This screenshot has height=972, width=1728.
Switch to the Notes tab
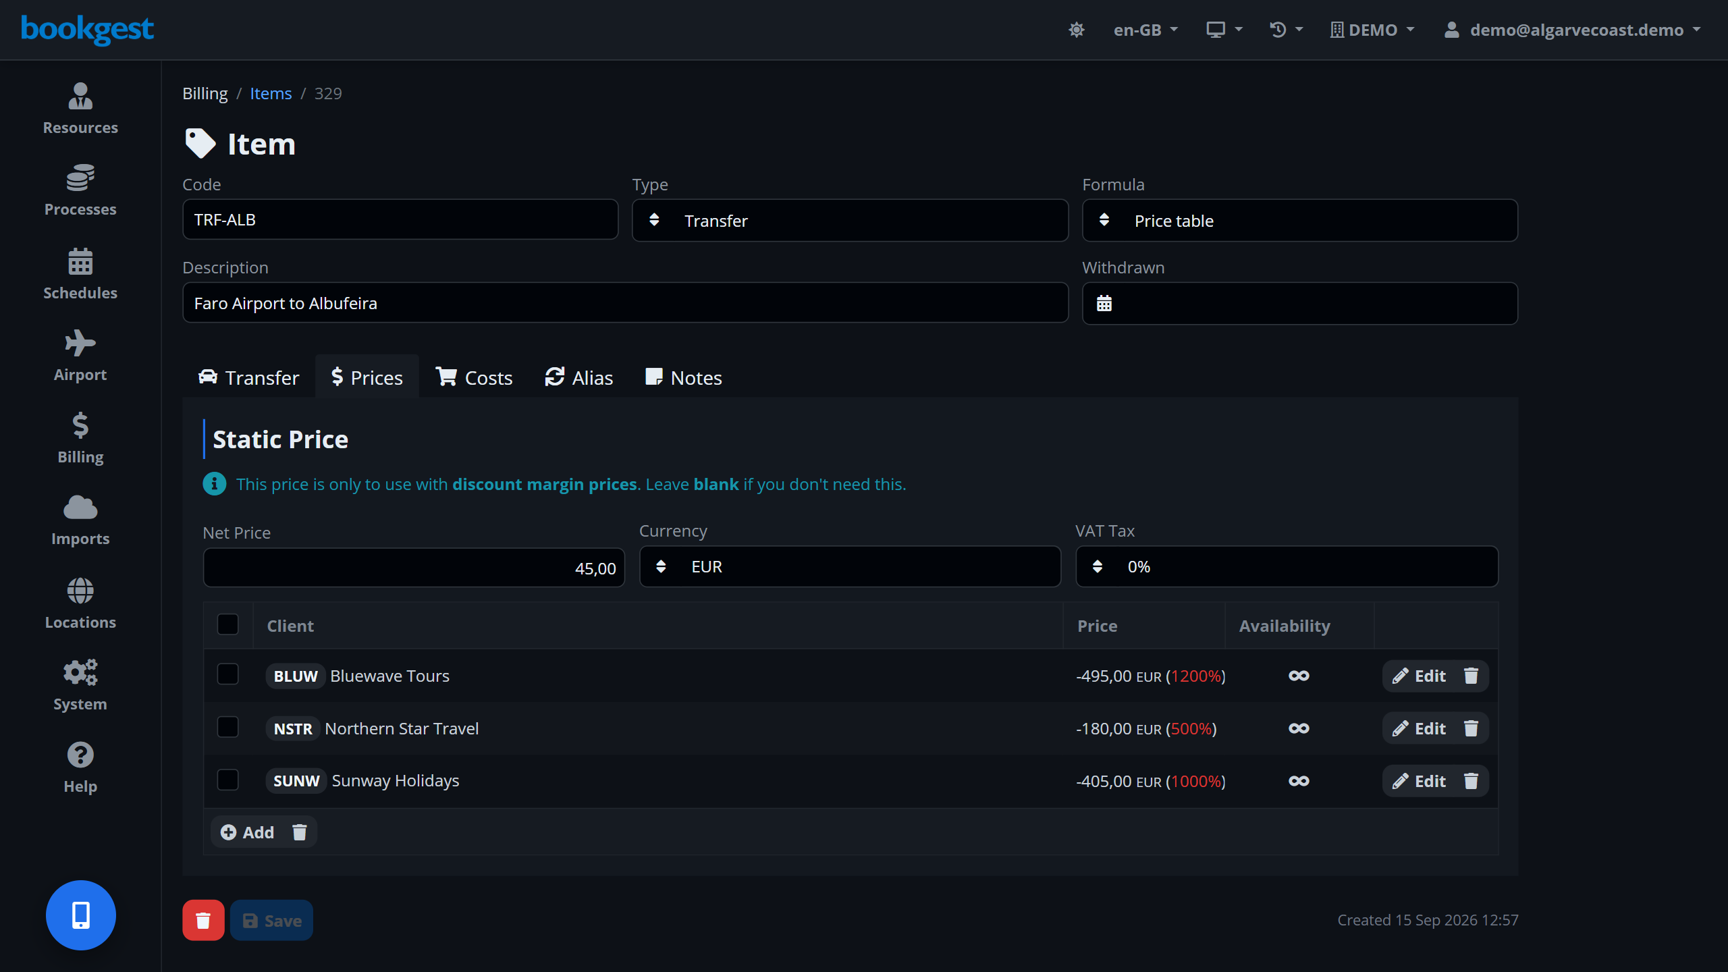click(x=684, y=377)
